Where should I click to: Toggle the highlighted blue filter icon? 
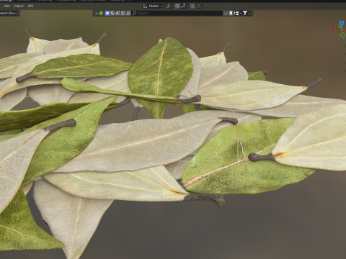pyautogui.click(x=107, y=13)
